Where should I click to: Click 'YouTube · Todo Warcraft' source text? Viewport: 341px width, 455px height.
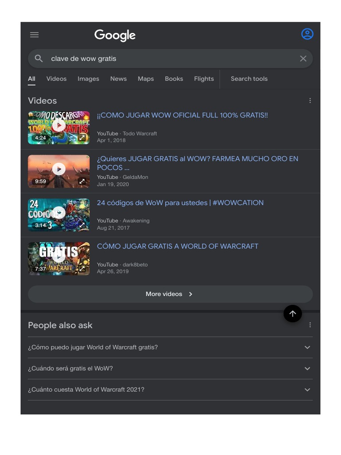[x=127, y=133]
